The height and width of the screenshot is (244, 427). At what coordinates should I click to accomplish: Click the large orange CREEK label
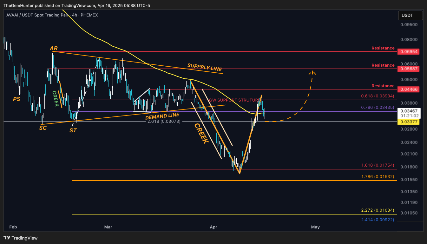201,134
